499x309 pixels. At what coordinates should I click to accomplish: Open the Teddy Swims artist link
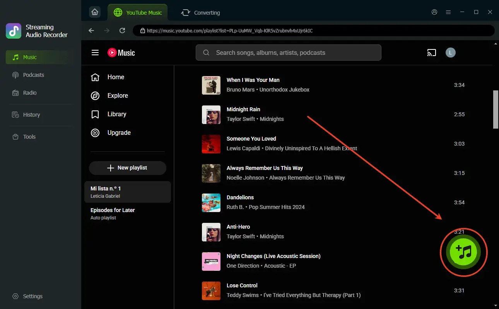click(243, 295)
